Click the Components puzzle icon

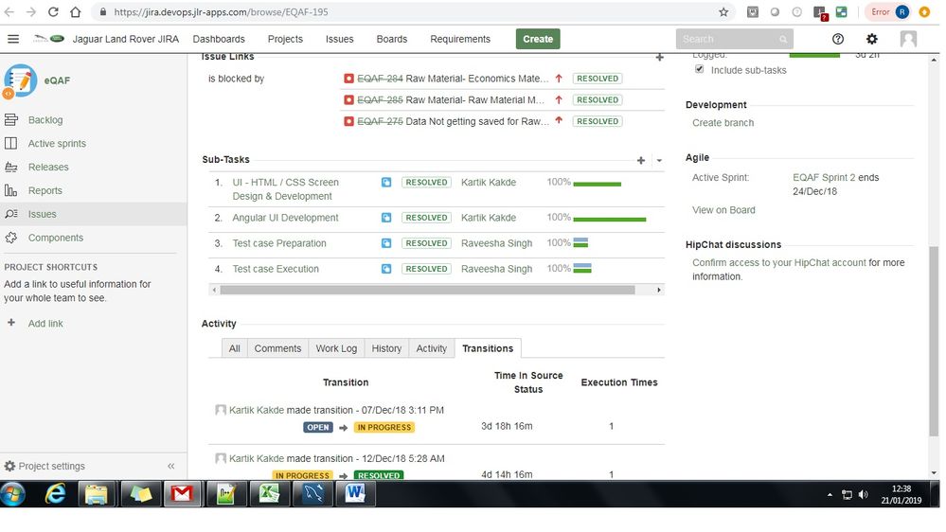[10, 238]
